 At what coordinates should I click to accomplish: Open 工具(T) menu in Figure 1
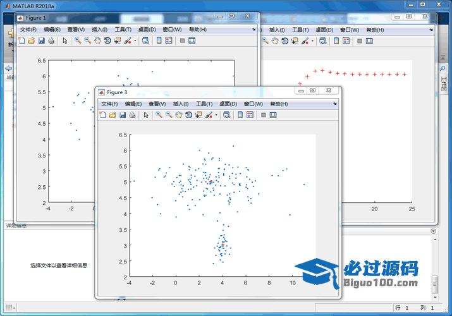[x=123, y=29]
